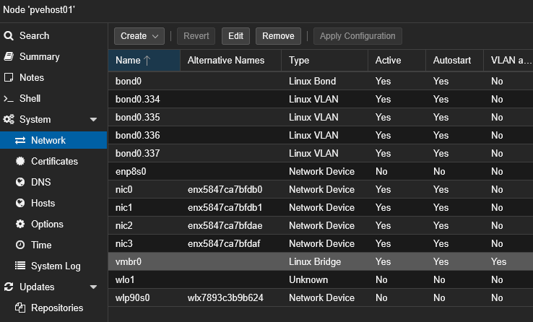Select the bond0.337 interface row

321,153
